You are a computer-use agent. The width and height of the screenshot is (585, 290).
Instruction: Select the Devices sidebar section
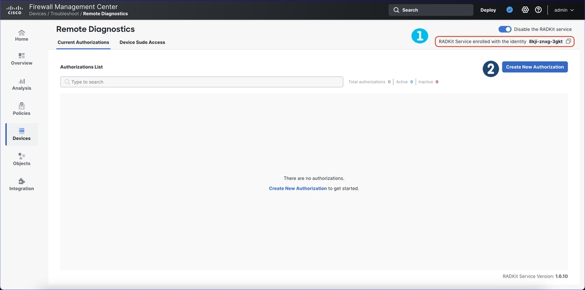pyautogui.click(x=22, y=134)
